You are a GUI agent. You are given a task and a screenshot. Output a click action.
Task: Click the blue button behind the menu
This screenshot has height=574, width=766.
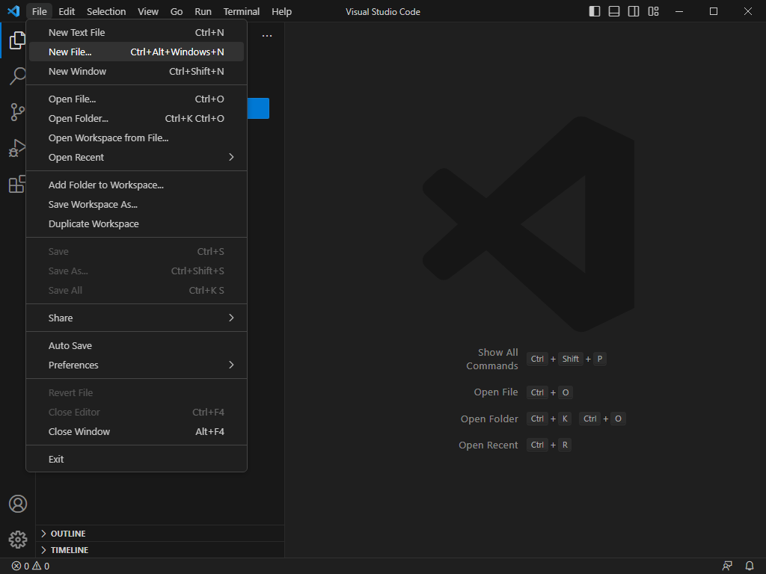click(x=258, y=108)
